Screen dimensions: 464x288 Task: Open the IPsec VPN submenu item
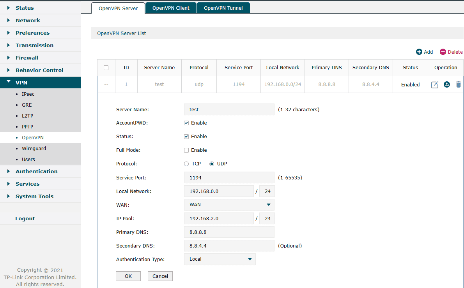click(40, 94)
